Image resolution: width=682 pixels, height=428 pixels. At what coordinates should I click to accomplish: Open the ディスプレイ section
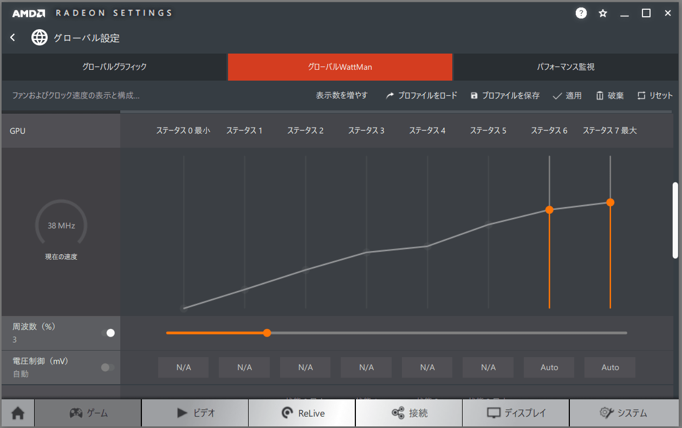[516, 413]
